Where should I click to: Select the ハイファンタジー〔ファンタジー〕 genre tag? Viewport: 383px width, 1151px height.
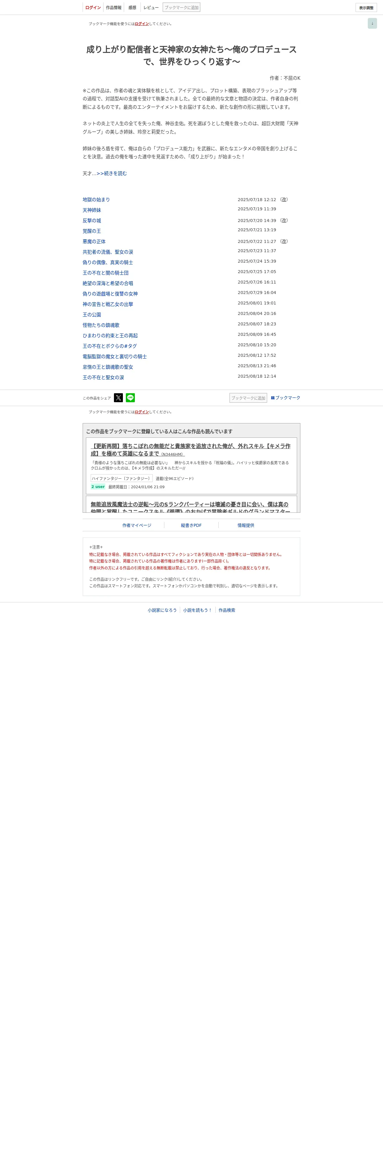point(121,479)
